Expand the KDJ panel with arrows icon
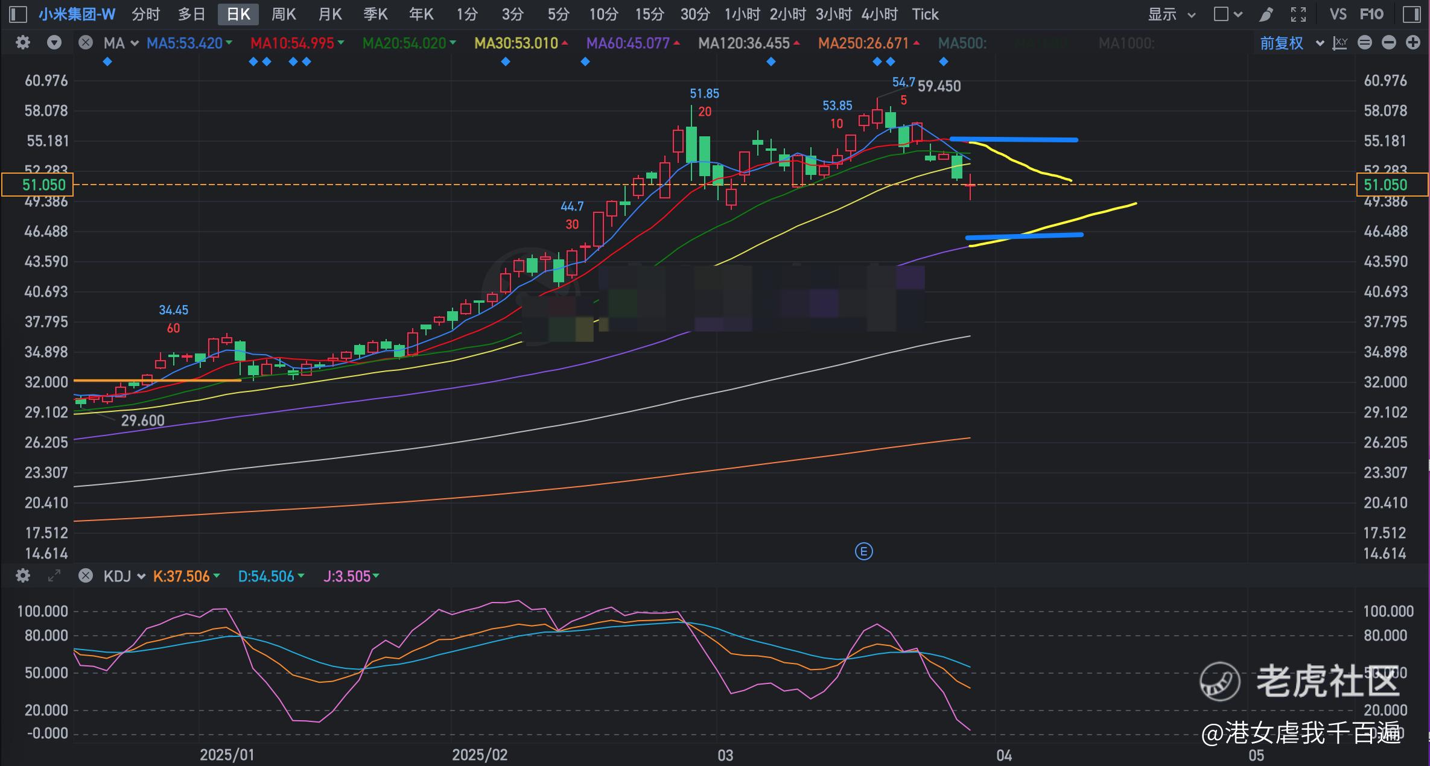This screenshot has height=766, width=1430. tap(54, 576)
